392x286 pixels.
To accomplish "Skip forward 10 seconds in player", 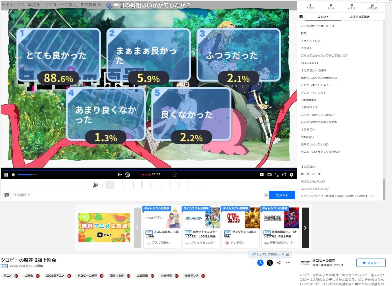I will click(x=175, y=175).
